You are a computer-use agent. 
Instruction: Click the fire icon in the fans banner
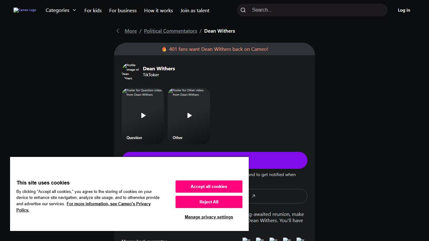coord(164,49)
